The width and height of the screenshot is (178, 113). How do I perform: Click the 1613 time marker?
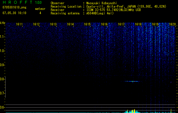(53, 24)
